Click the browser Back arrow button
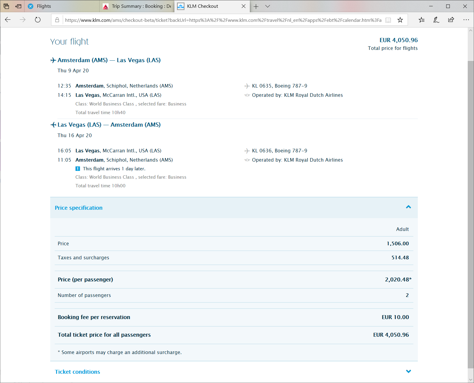The height and width of the screenshot is (383, 474). [8, 20]
